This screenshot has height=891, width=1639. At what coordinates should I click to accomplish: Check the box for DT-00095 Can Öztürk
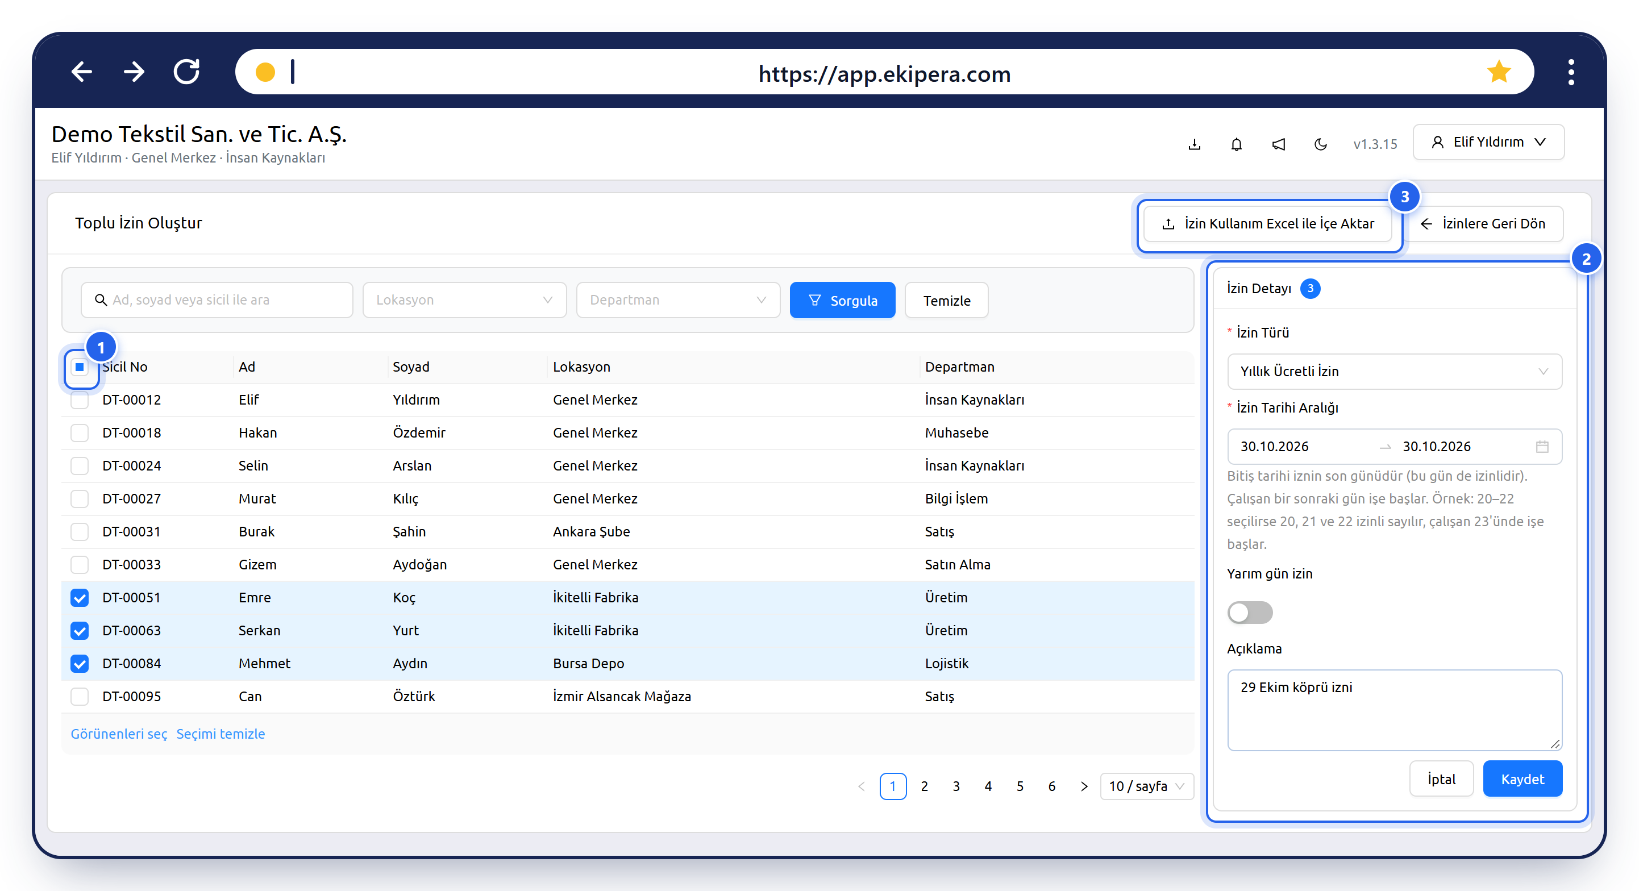pyautogui.click(x=80, y=697)
